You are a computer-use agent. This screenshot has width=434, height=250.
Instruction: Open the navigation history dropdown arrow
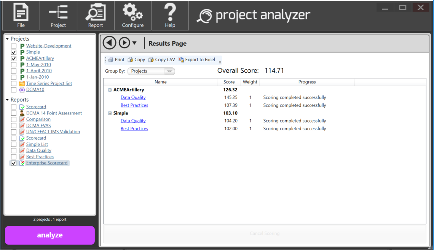[x=134, y=43]
